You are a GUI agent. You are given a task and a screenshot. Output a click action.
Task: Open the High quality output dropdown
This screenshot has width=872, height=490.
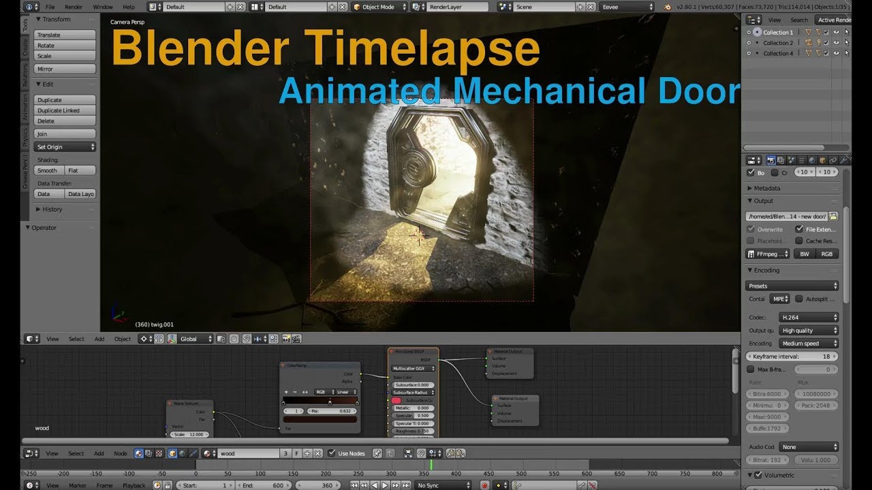pos(809,330)
